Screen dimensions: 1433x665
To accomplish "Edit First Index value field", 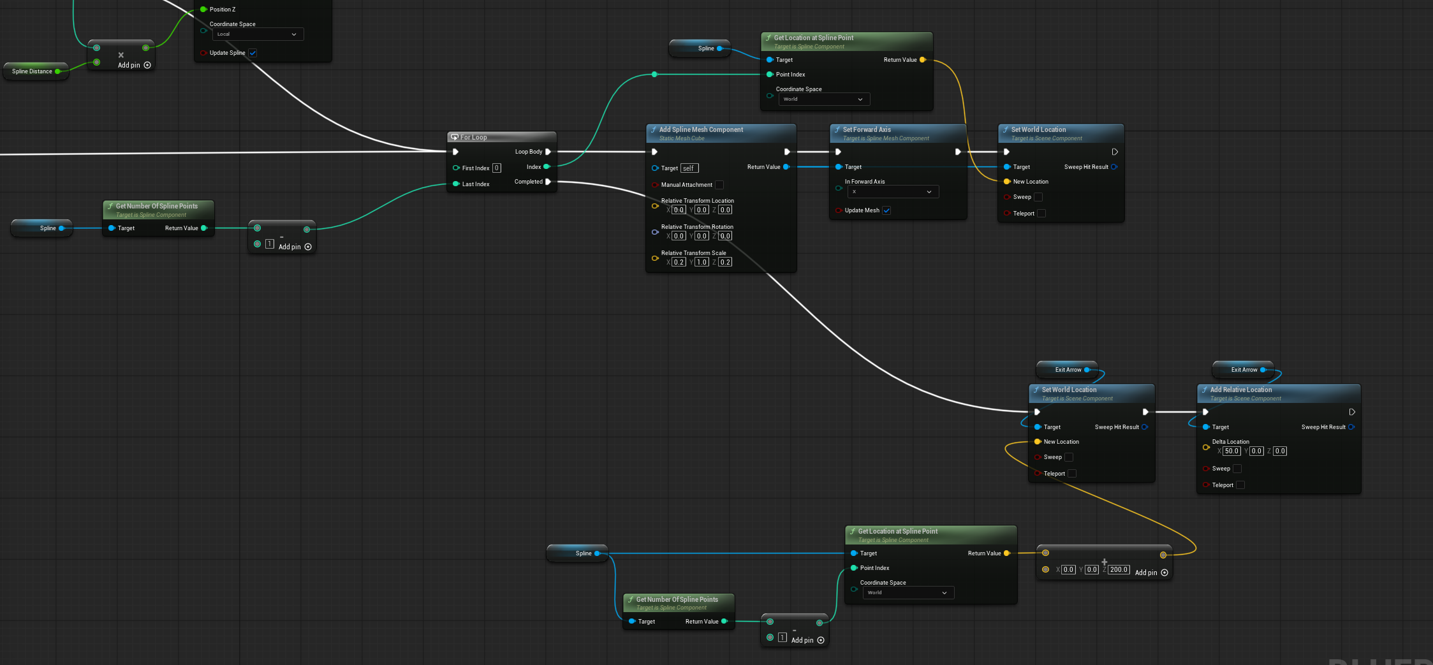I will [x=497, y=168].
